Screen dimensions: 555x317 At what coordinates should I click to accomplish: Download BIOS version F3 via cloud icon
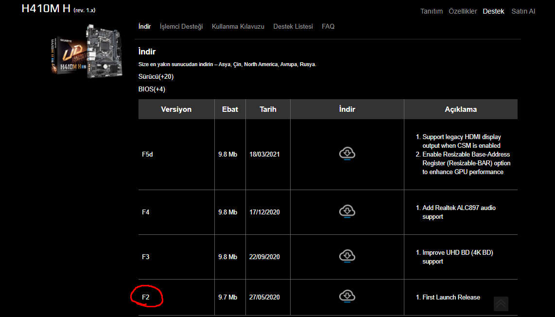tap(347, 256)
